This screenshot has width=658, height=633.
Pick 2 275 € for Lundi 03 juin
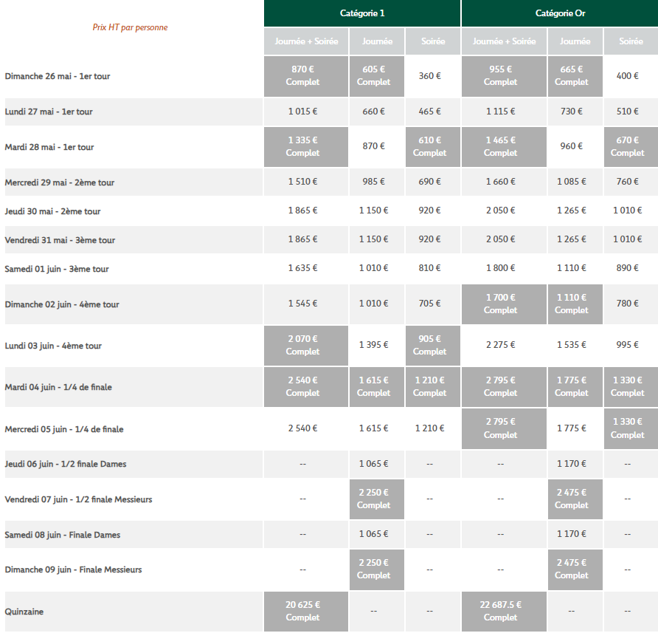coord(500,345)
